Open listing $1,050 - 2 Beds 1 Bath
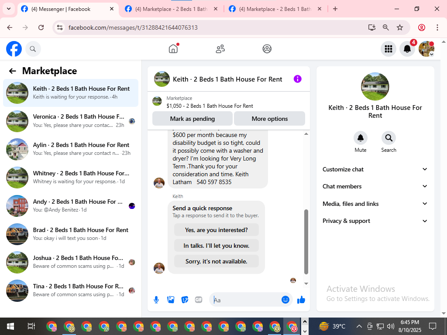Screen dimensions: 447x335 (210, 106)
